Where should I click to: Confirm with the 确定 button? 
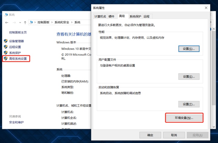[x=150, y=135]
